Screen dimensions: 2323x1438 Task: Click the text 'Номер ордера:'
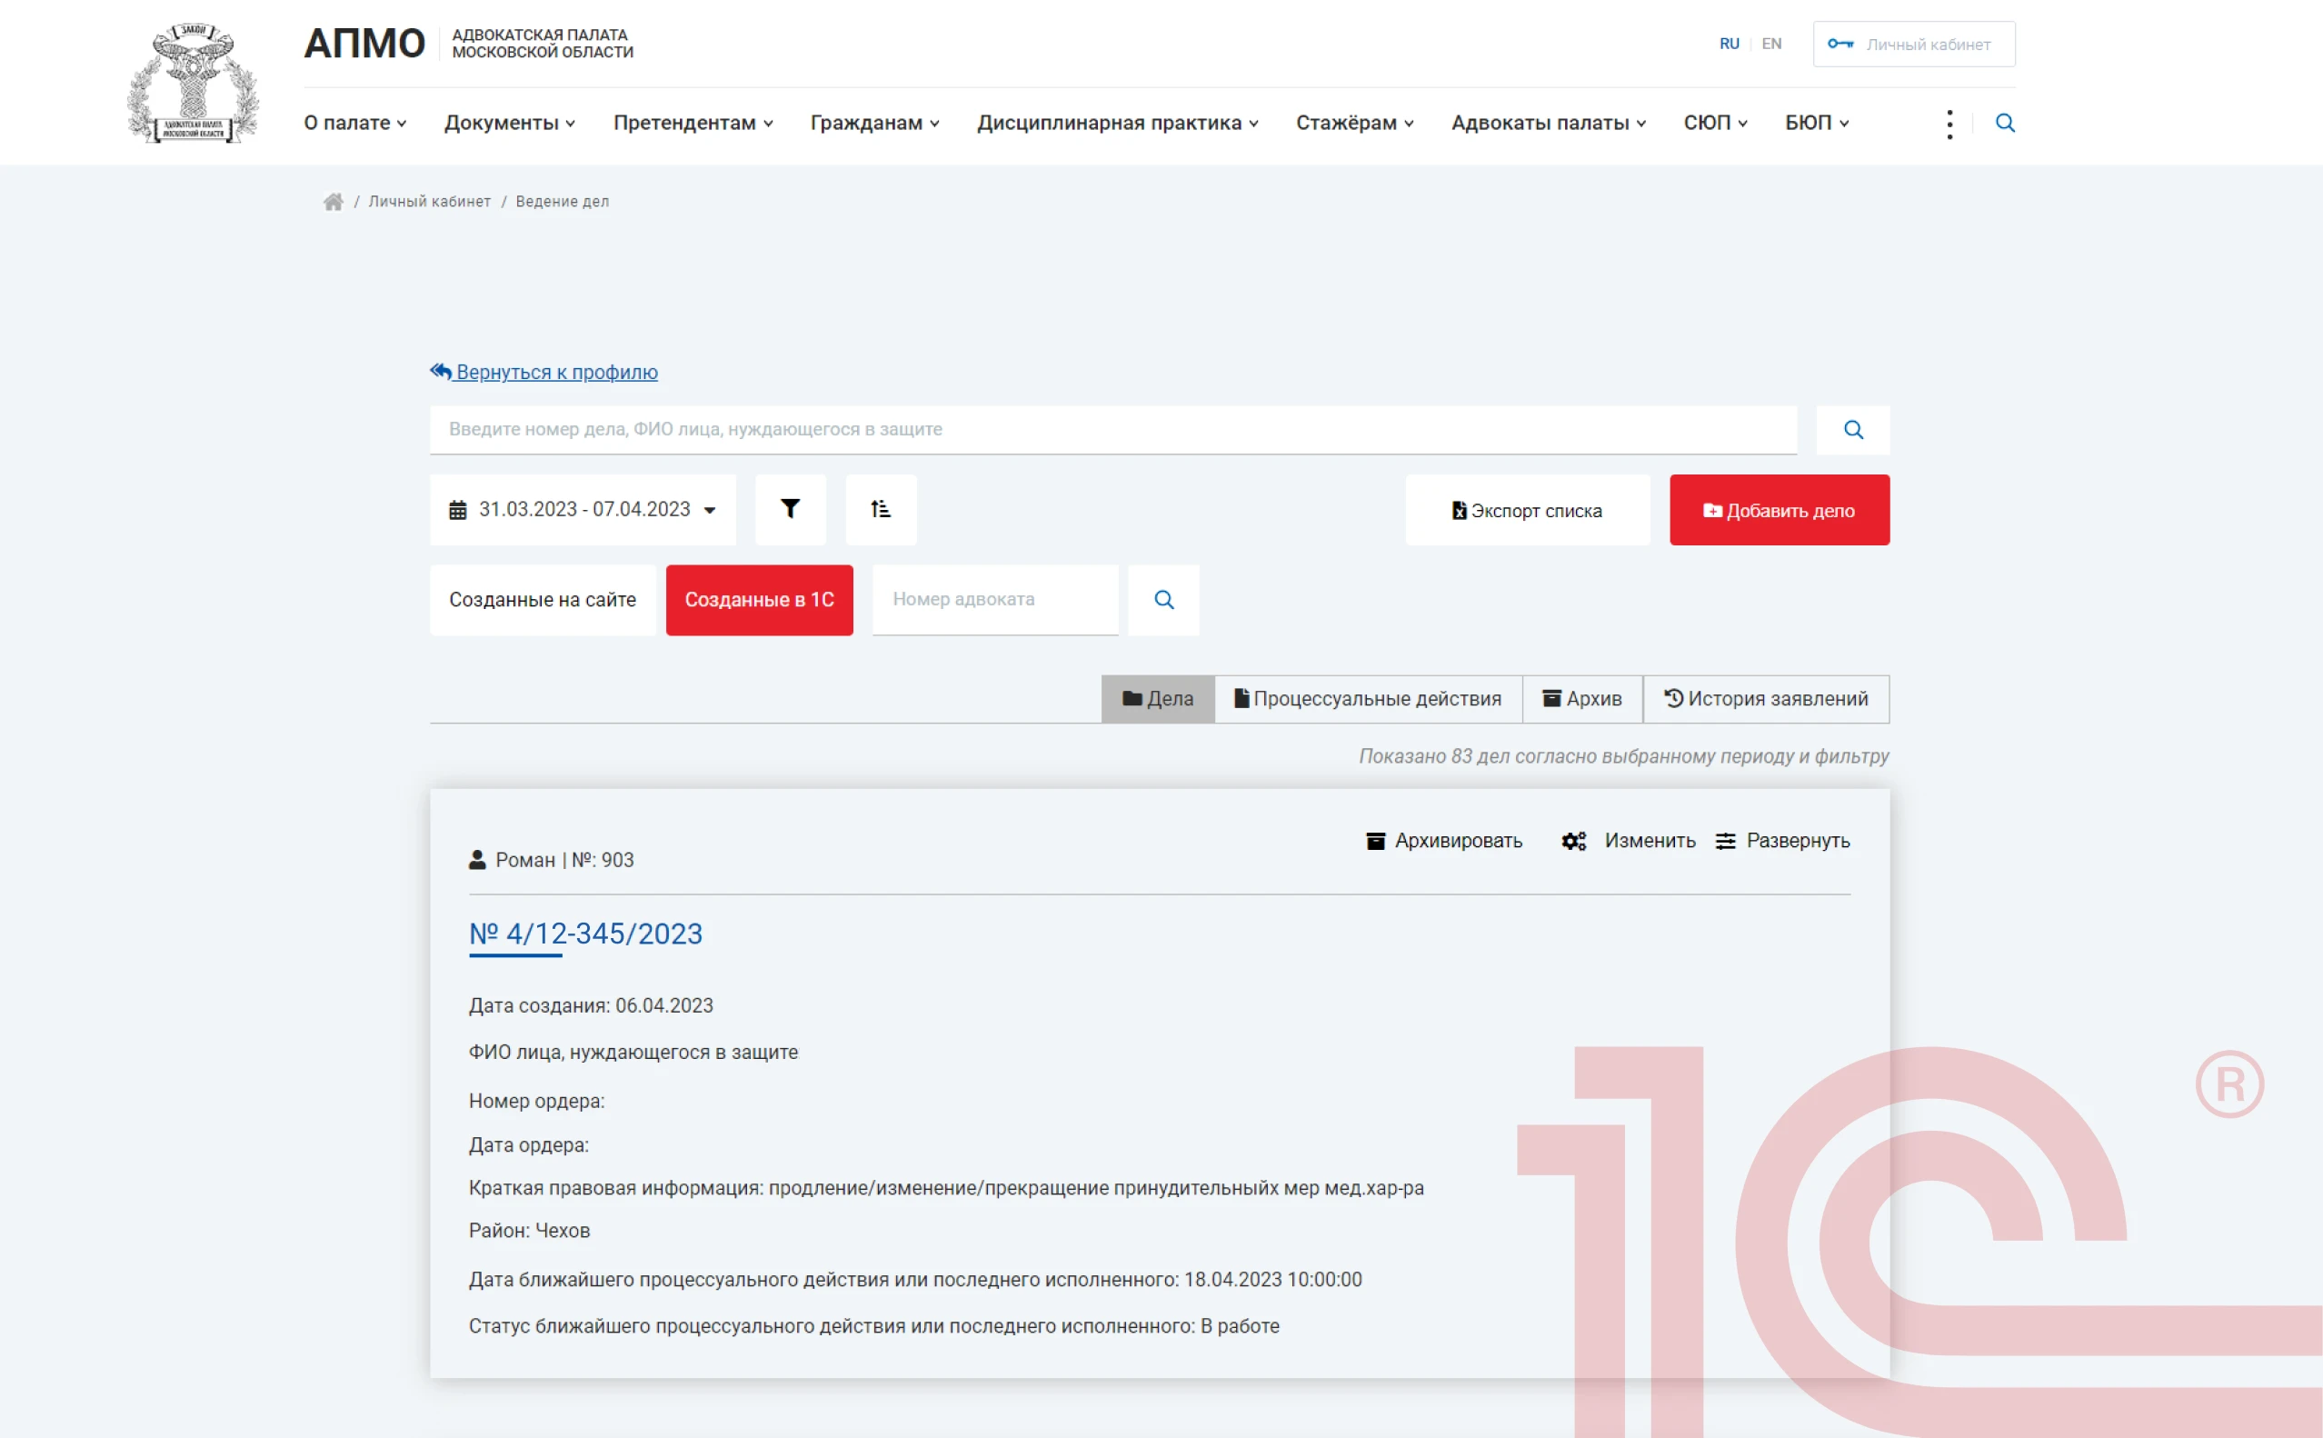[x=536, y=1102]
